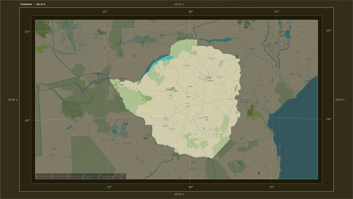Screen dimensions: 353x199
Task: Click the '13°24´S' northern latitude label
Action: coord(179,4)
